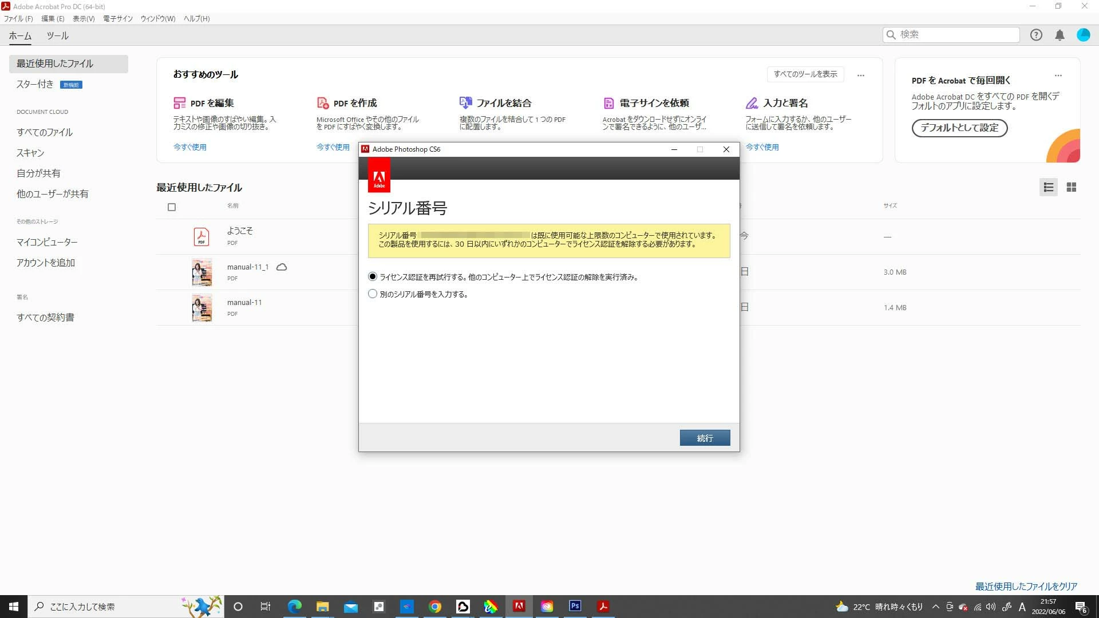The width and height of the screenshot is (1099, 618).
Task: Click the 続行 button
Action: click(705, 438)
